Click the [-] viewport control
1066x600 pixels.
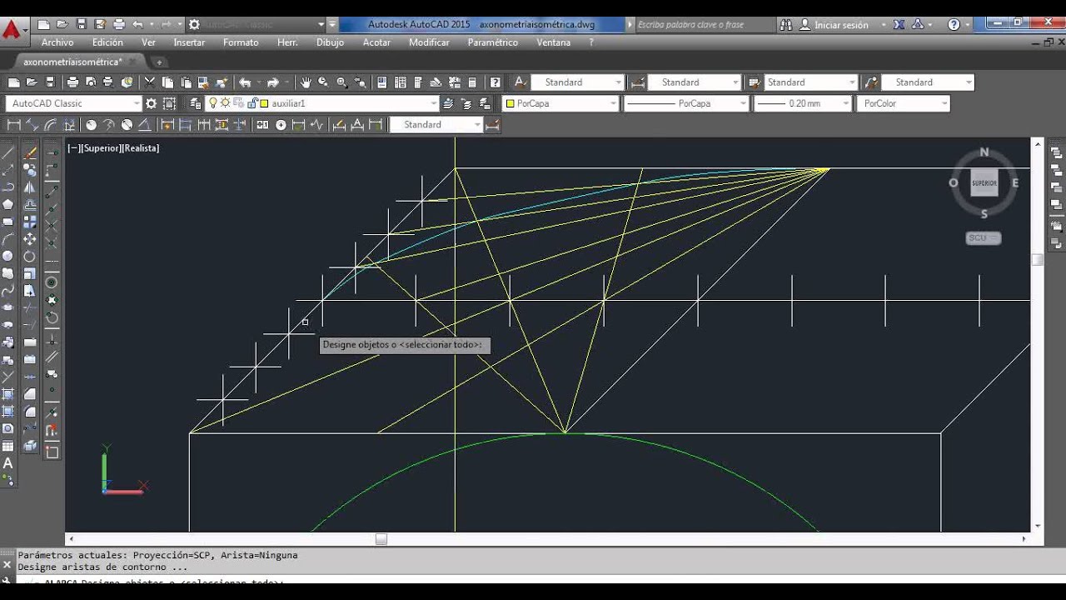point(74,147)
